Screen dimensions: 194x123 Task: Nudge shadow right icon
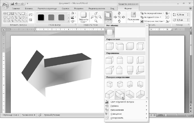click(x=100, y=17)
